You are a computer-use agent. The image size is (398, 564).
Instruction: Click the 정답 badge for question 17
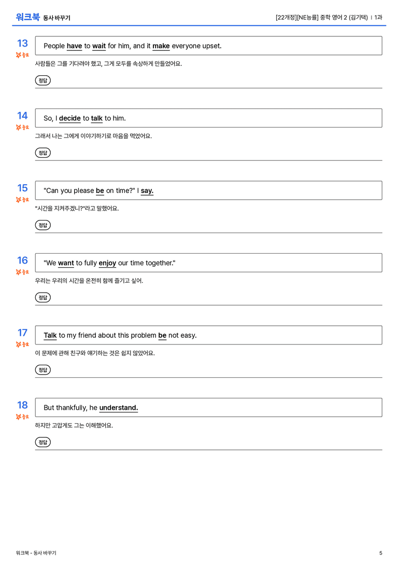pyautogui.click(x=42, y=370)
